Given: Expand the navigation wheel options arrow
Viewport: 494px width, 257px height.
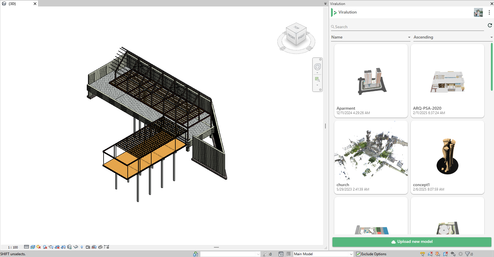Looking at the screenshot, I should click(317, 73).
